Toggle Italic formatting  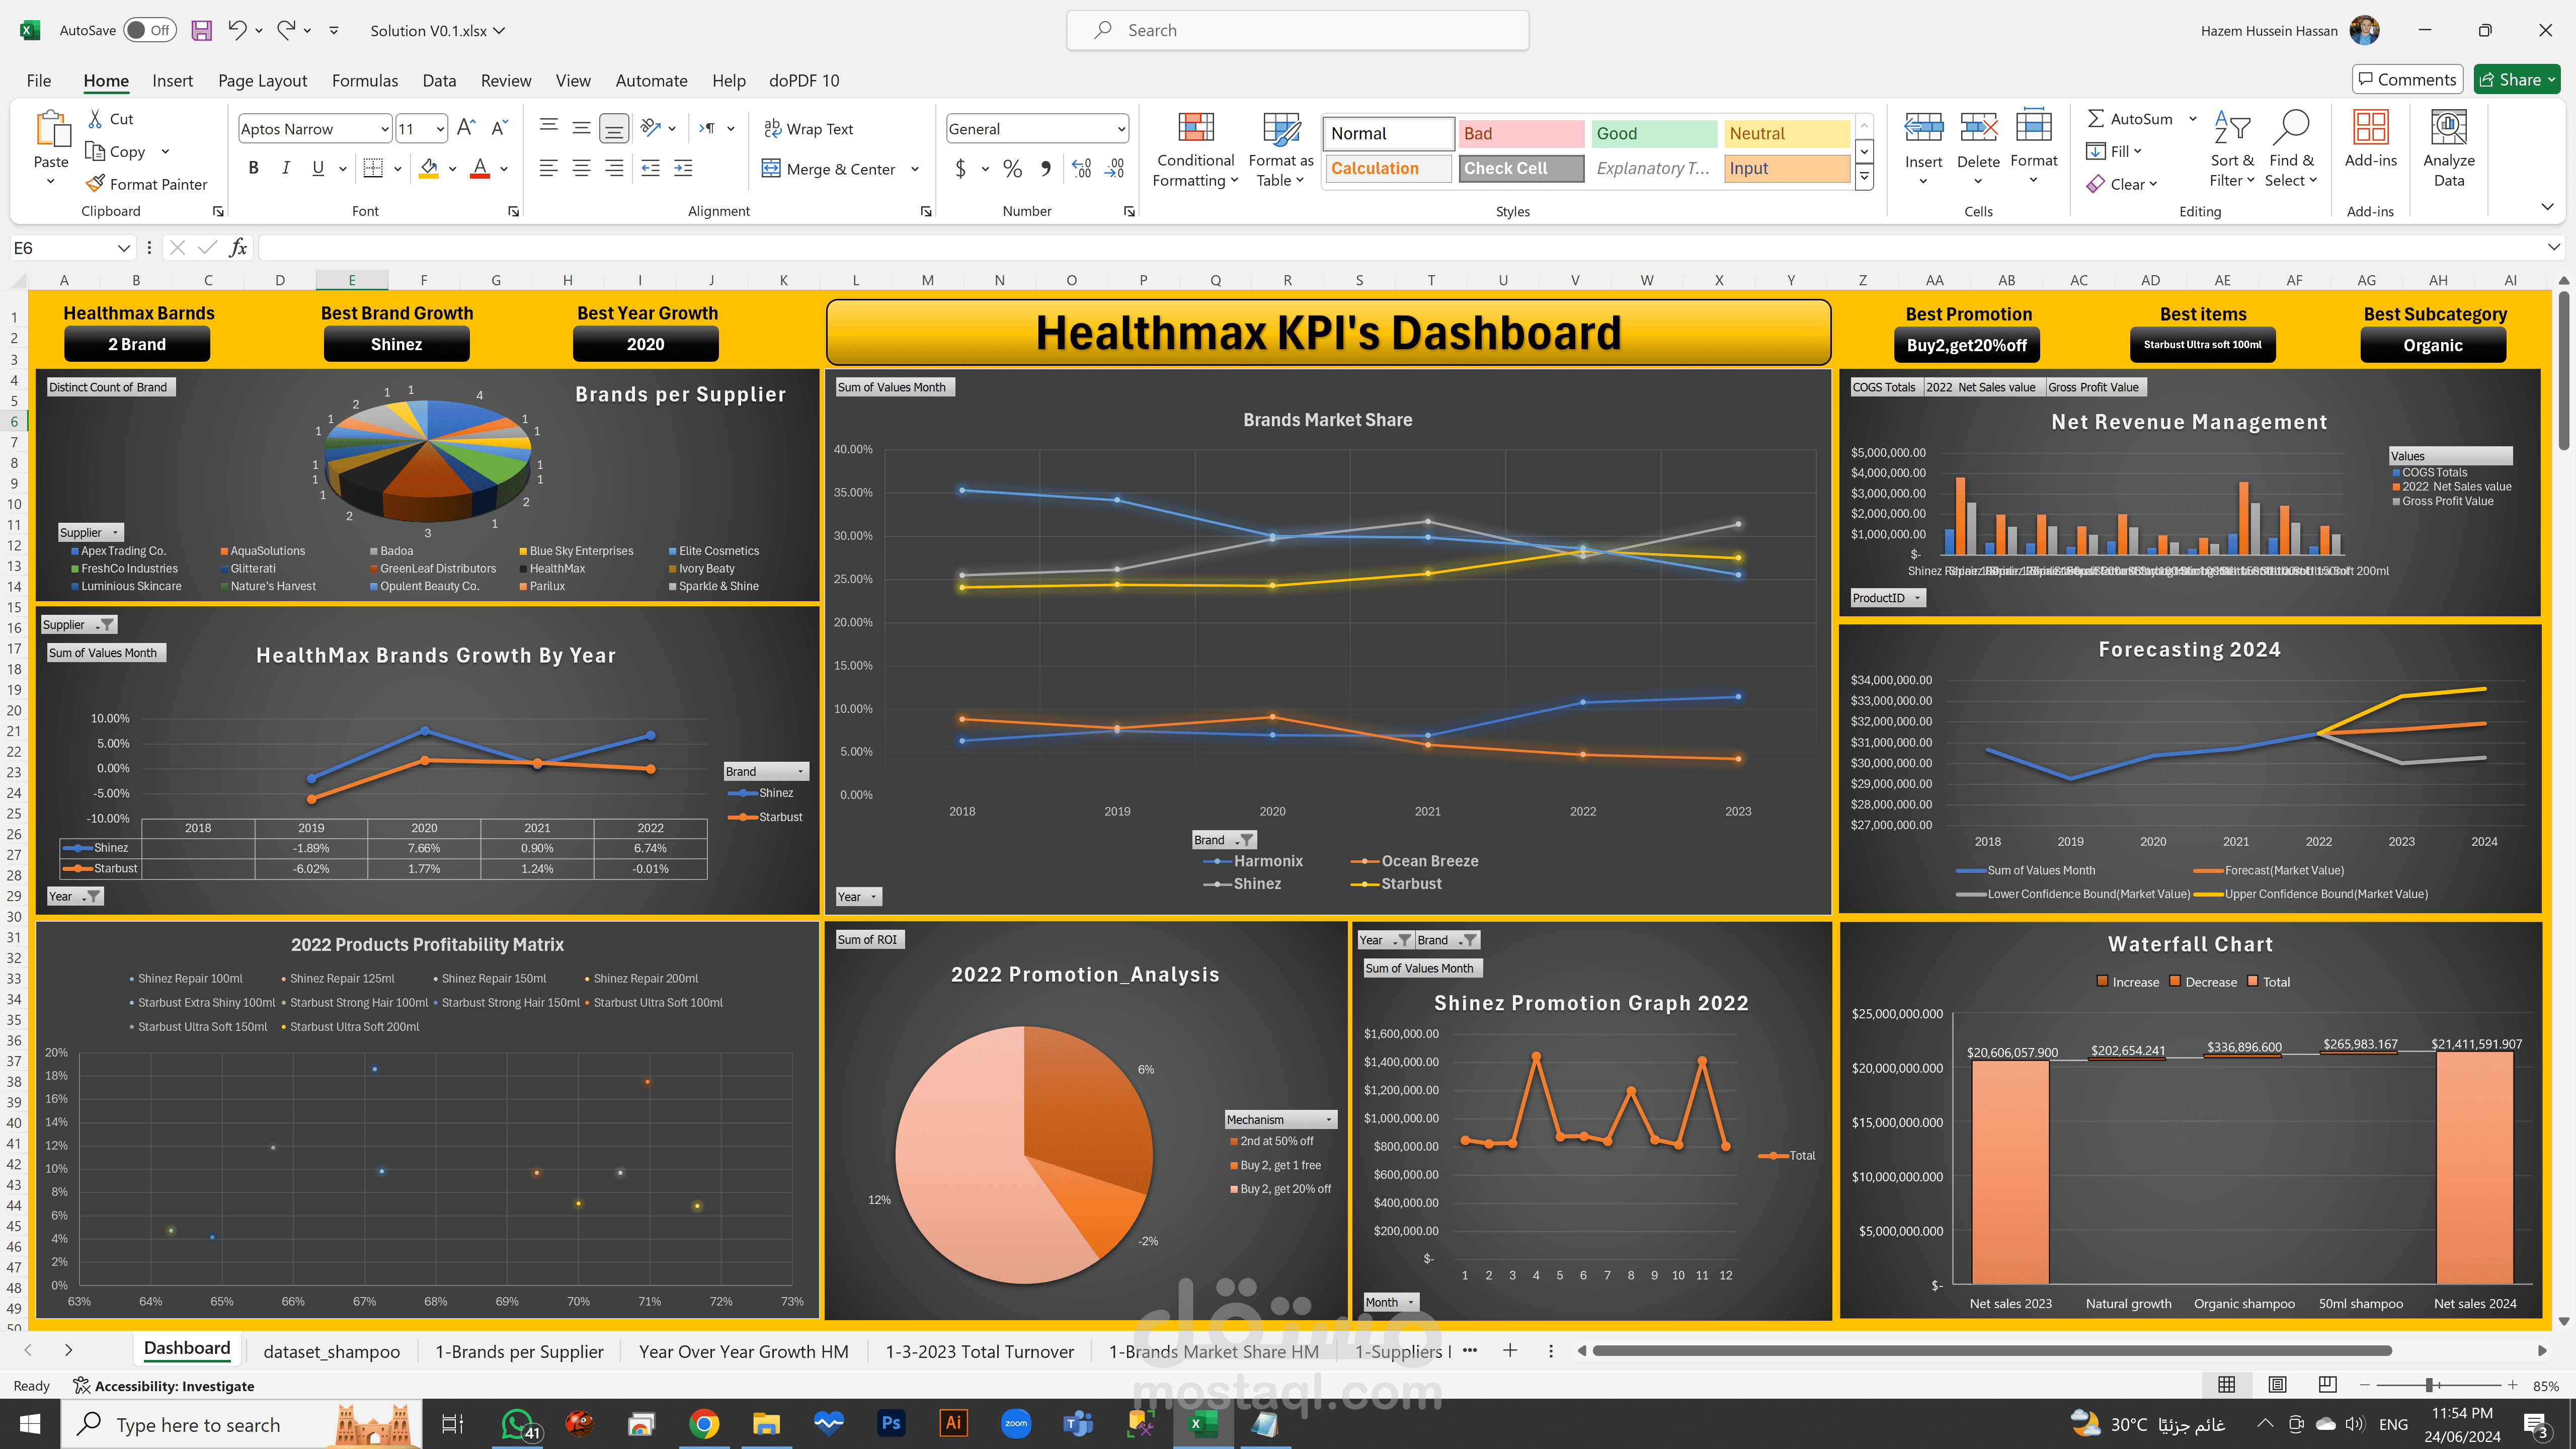pyautogui.click(x=286, y=168)
